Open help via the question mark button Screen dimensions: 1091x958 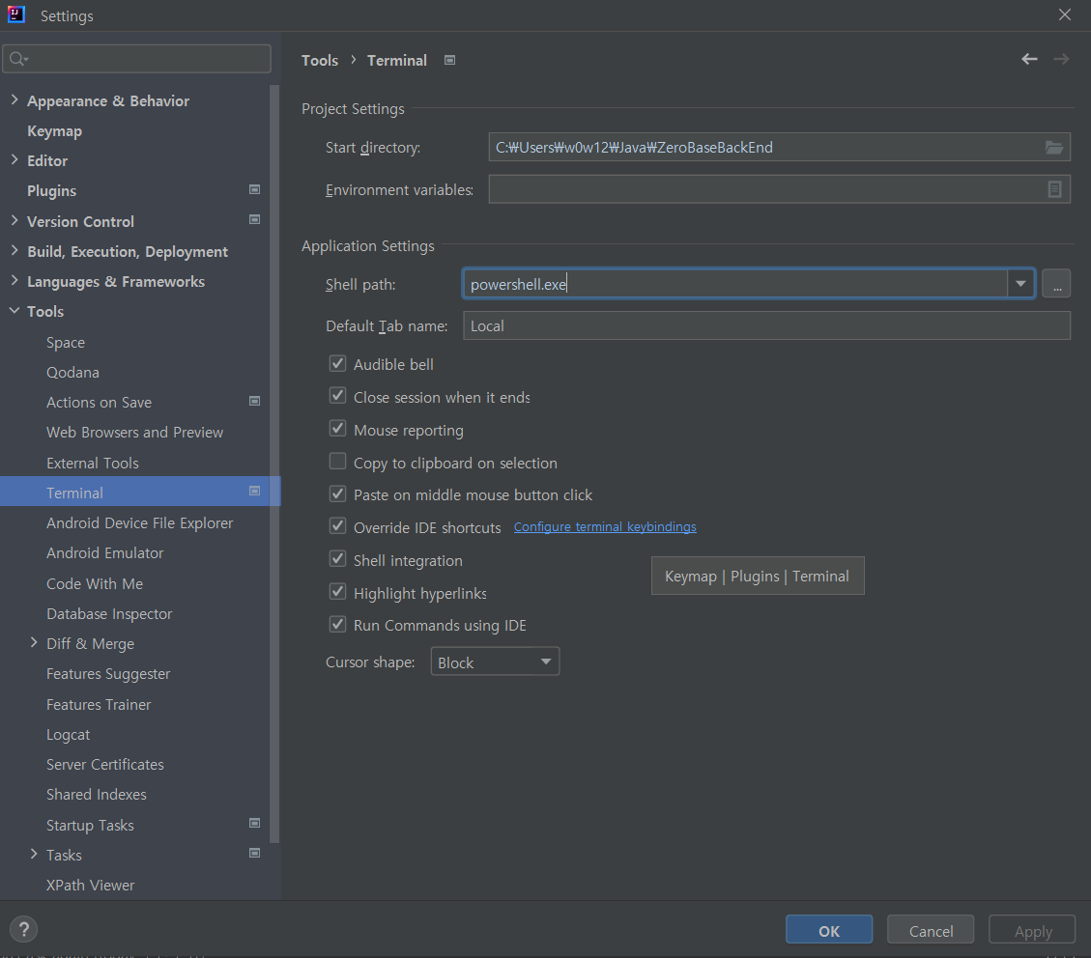tap(23, 929)
